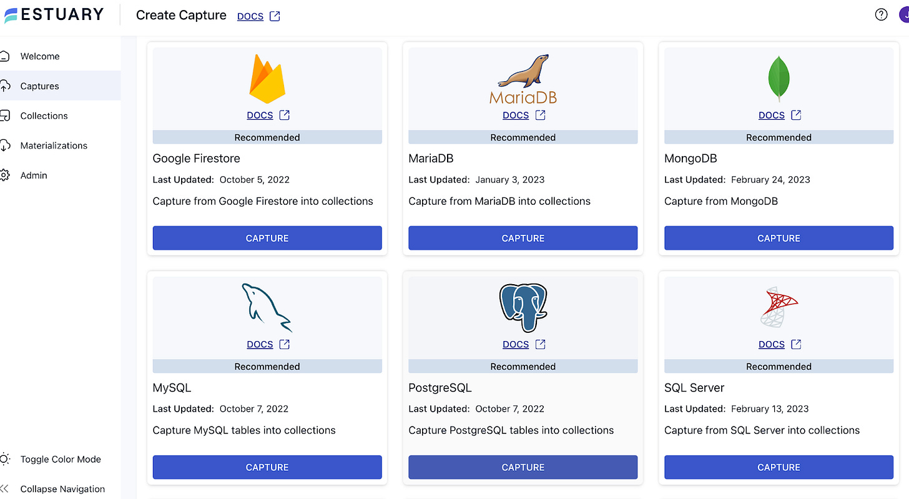Image resolution: width=909 pixels, height=499 pixels.
Task: Click the Welcome home icon in sidebar
Action: (x=4, y=56)
